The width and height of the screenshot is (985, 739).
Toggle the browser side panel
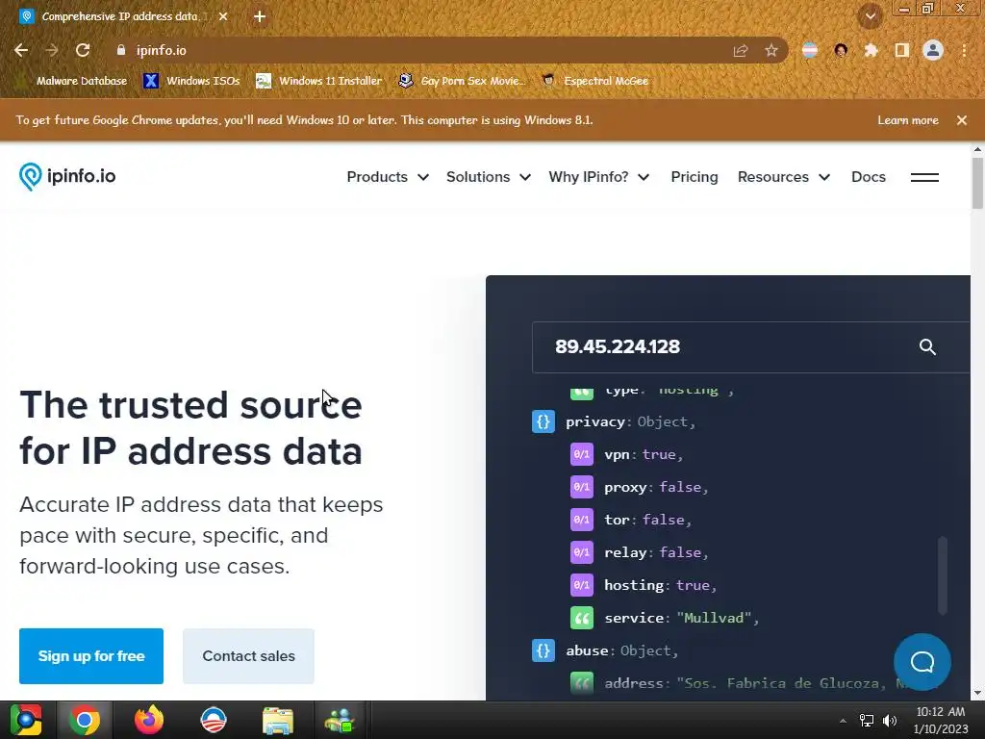[902, 50]
